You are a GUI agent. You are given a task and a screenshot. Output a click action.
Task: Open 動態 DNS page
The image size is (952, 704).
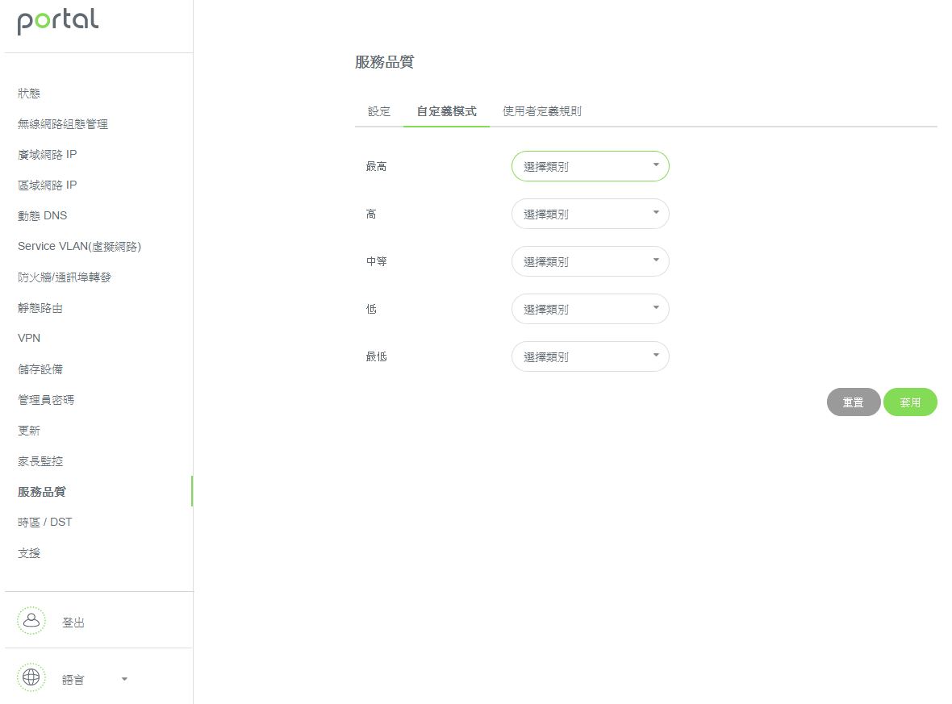point(43,215)
